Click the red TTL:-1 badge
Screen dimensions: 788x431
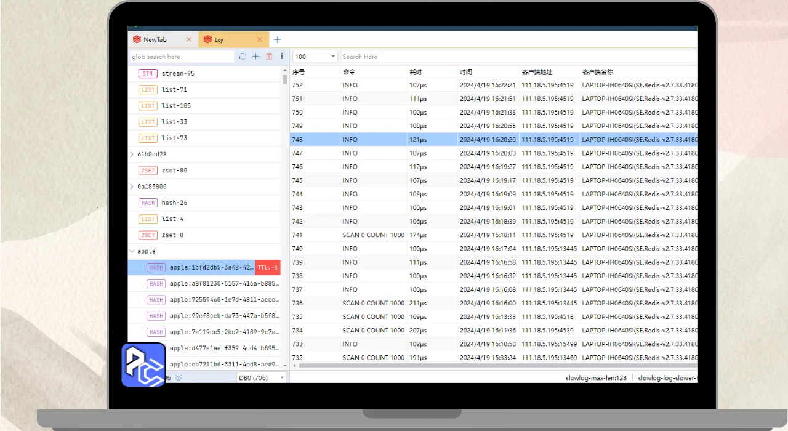[x=268, y=267]
